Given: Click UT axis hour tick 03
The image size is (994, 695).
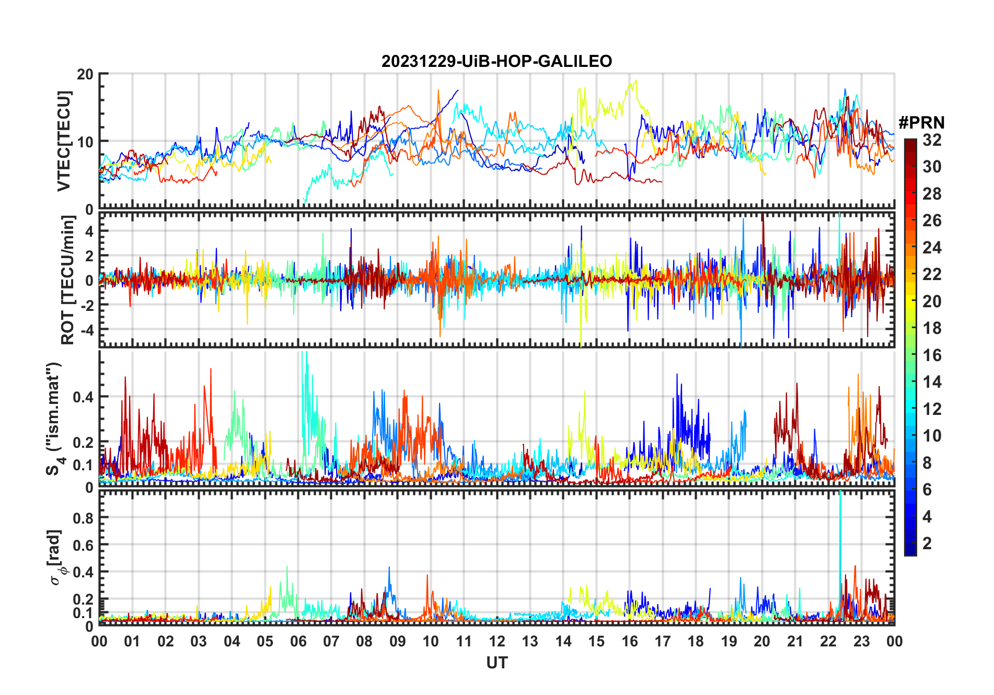Looking at the screenshot, I should 199,641.
